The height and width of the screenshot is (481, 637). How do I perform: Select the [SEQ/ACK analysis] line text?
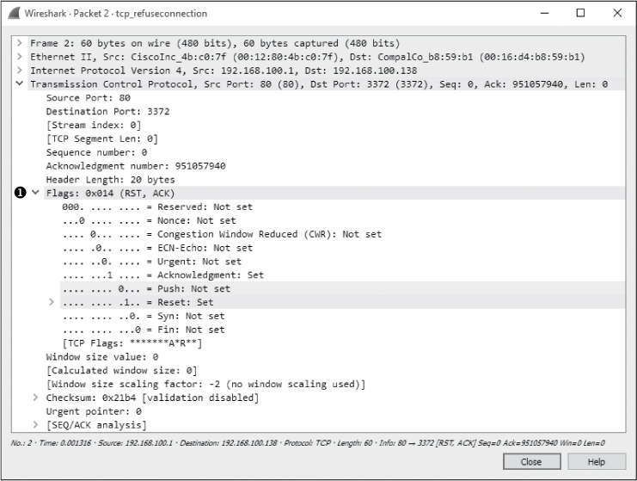tap(96, 425)
